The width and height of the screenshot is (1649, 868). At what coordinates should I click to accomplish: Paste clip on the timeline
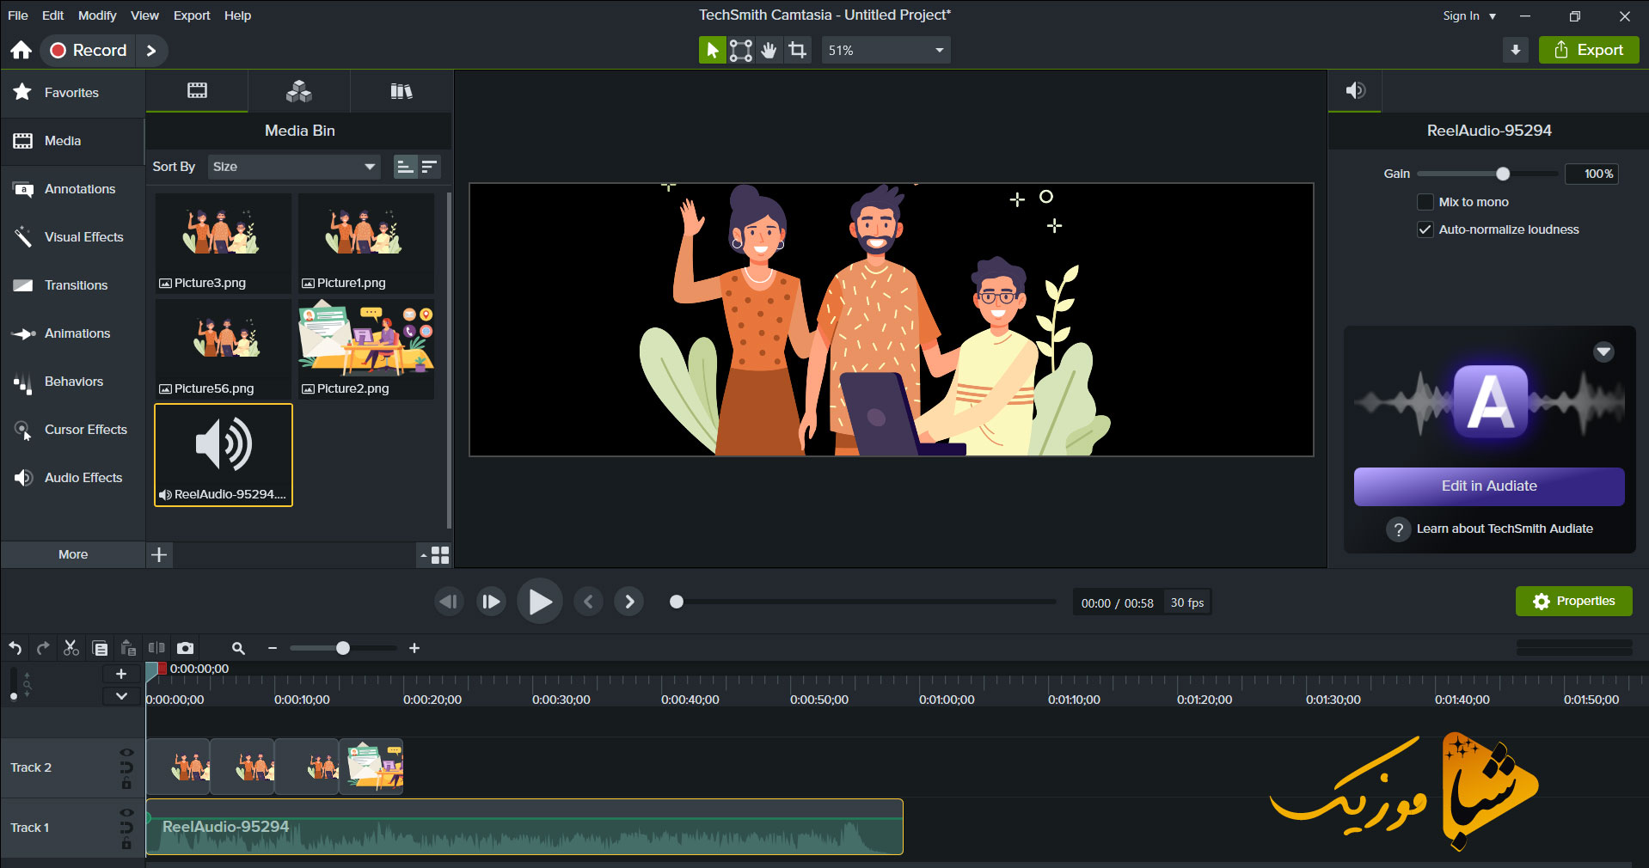(128, 648)
